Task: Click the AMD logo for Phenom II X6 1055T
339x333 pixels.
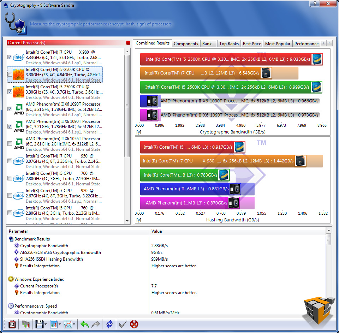Action: coord(19,144)
